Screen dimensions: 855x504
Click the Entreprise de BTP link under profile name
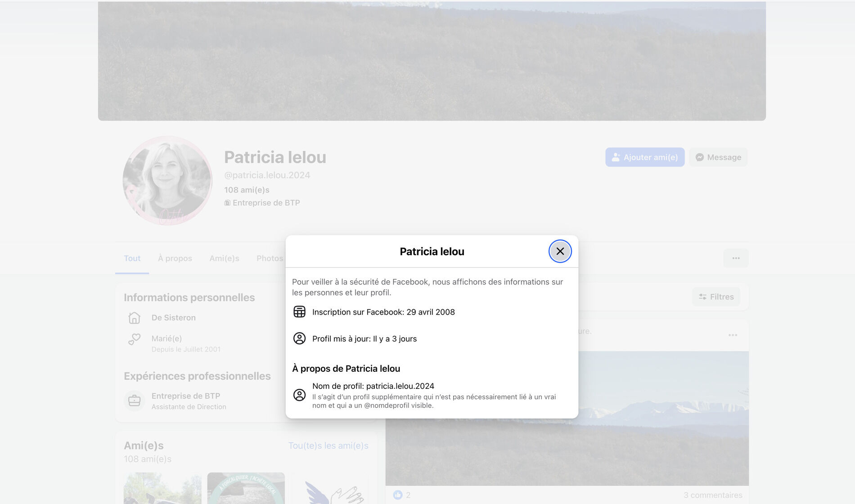266,203
